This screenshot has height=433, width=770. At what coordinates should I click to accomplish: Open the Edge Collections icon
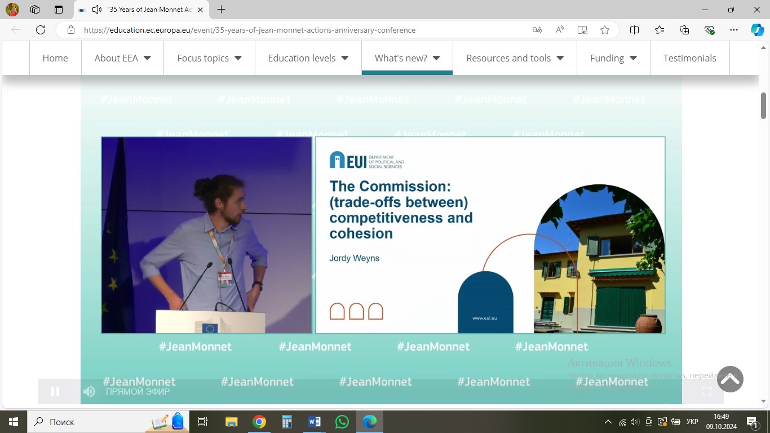coord(684,30)
